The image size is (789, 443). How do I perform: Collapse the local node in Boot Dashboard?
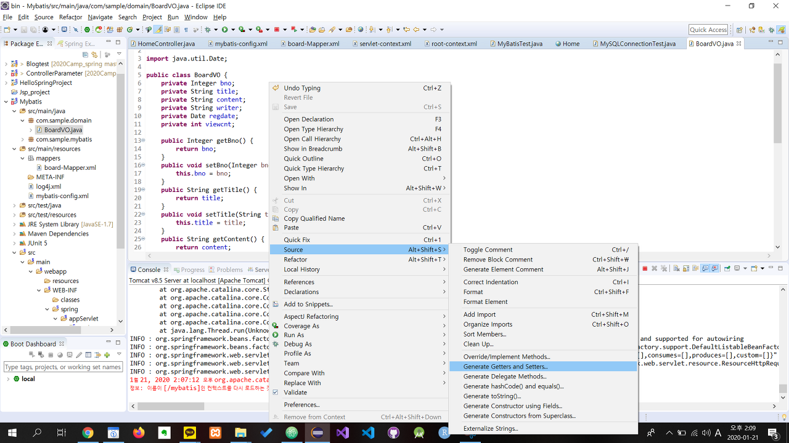(8, 379)
